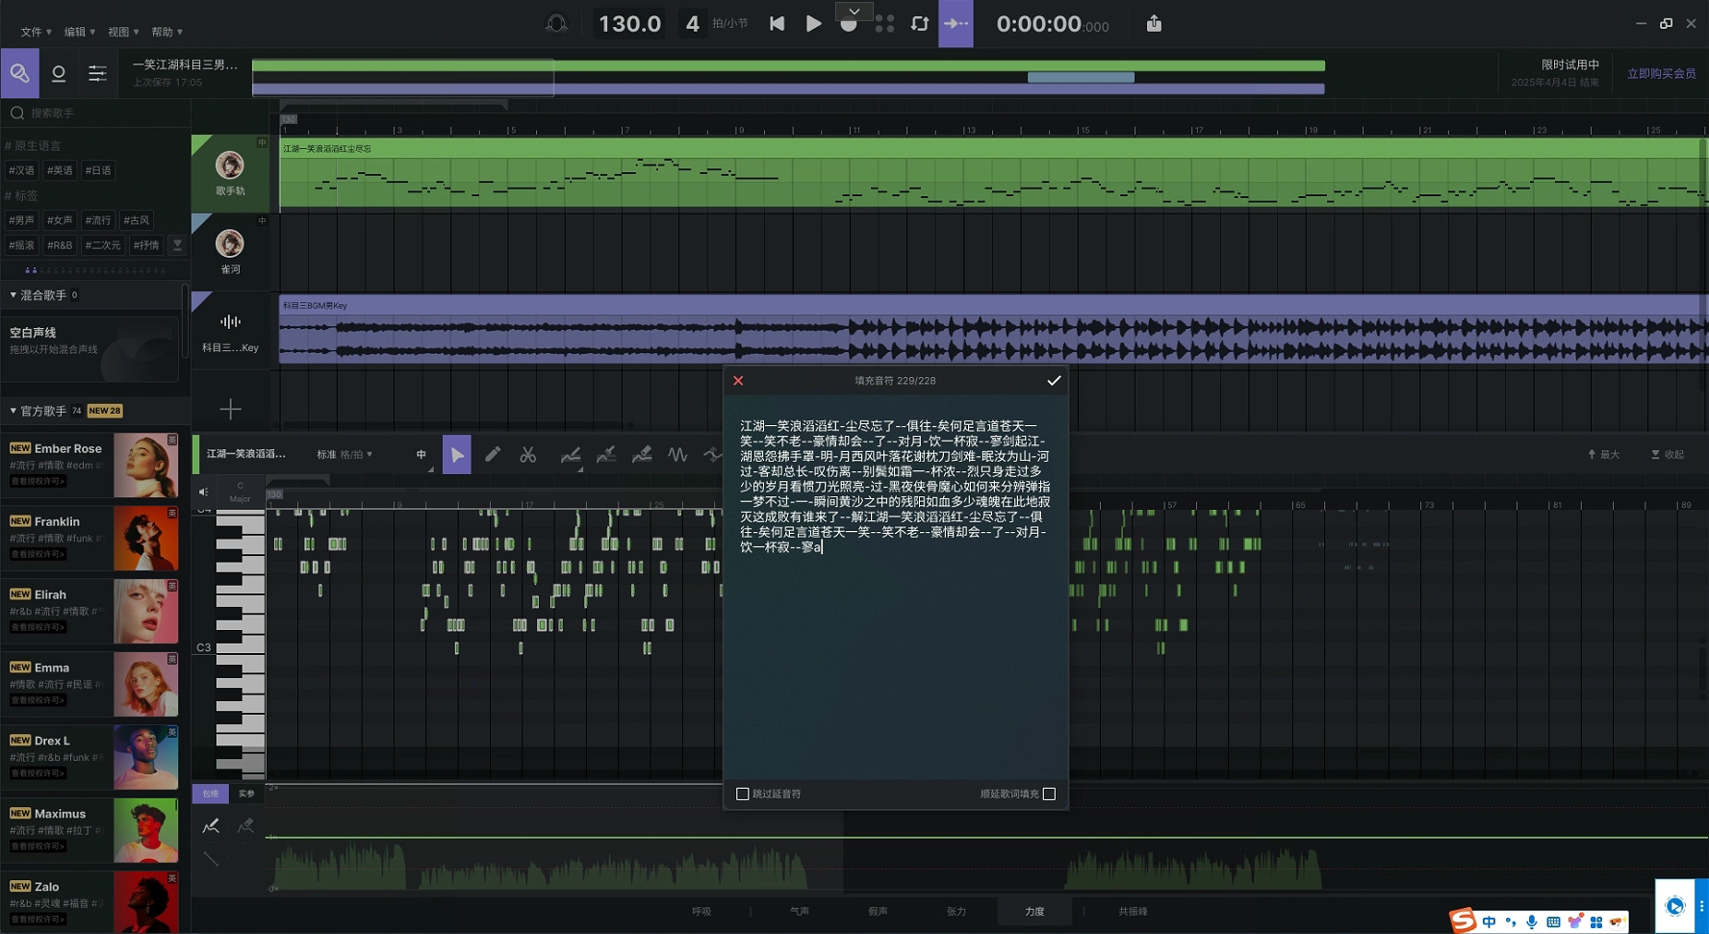Add a new track with plus button

[230, 410]
